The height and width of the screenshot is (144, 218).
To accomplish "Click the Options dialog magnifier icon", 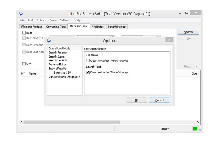I will click(49, 40).
